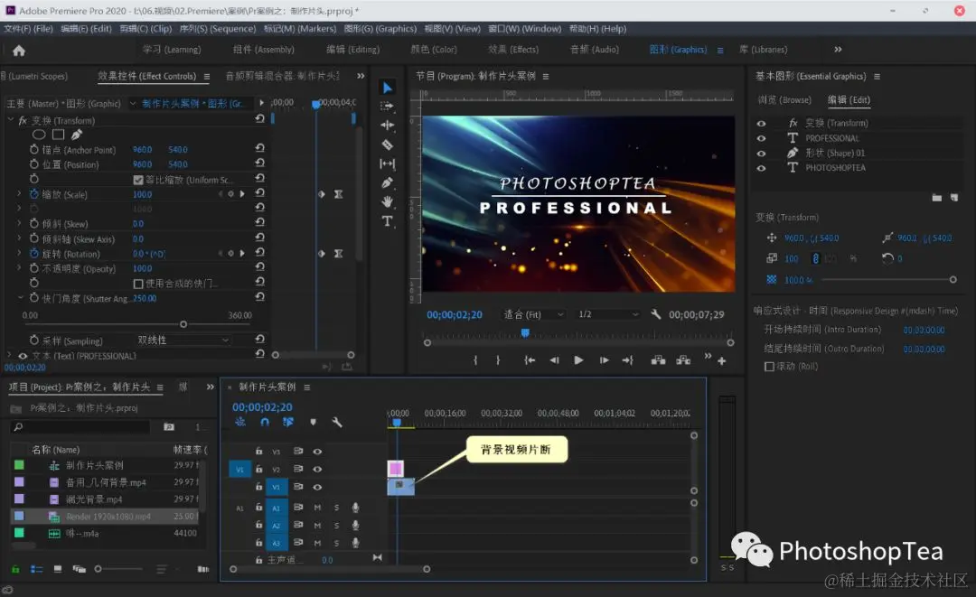Collapse the Transform effect group

[10, 119]
